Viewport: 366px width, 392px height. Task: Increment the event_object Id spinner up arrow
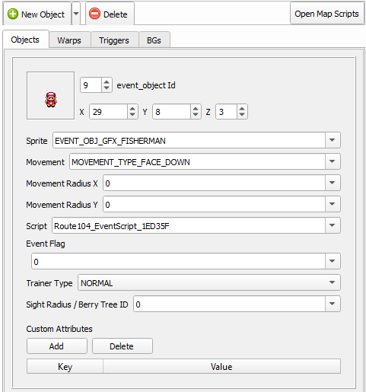pyautogui.click(x=107, y=82)
